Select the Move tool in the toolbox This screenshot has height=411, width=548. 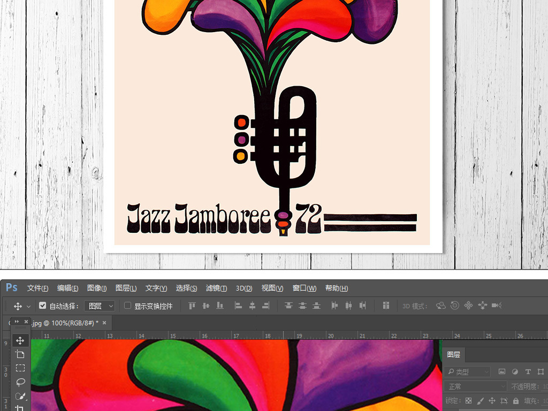pos(20,340)
